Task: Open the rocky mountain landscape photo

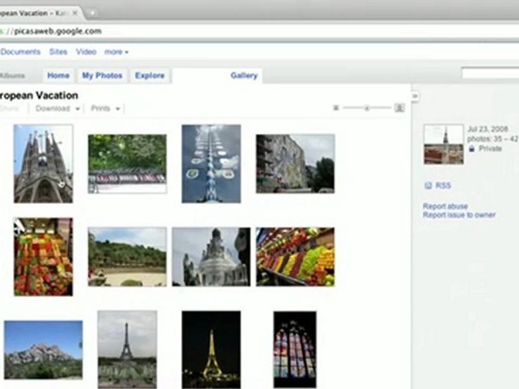Action: coord(43,350)
